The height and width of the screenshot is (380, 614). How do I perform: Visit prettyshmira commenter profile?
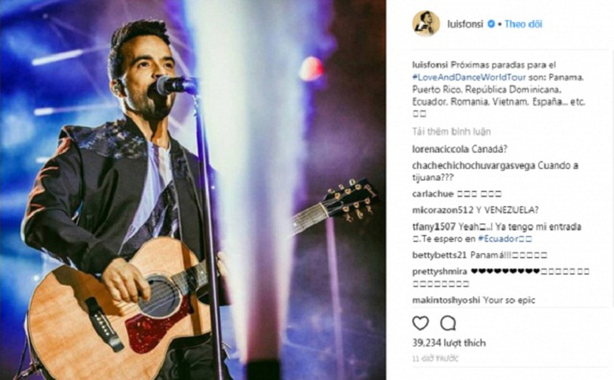439,271
